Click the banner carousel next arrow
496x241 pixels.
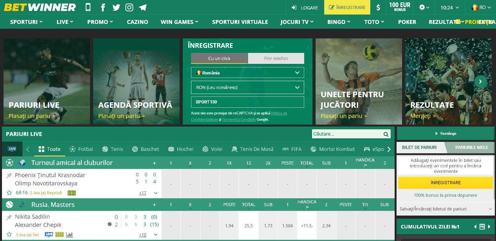pos(480,82)
